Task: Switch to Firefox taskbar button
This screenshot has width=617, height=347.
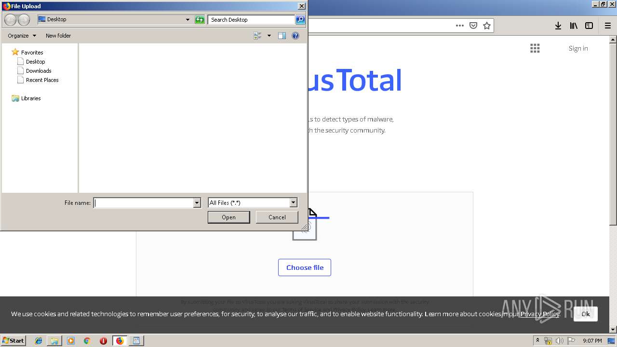Action: point(120,341)
